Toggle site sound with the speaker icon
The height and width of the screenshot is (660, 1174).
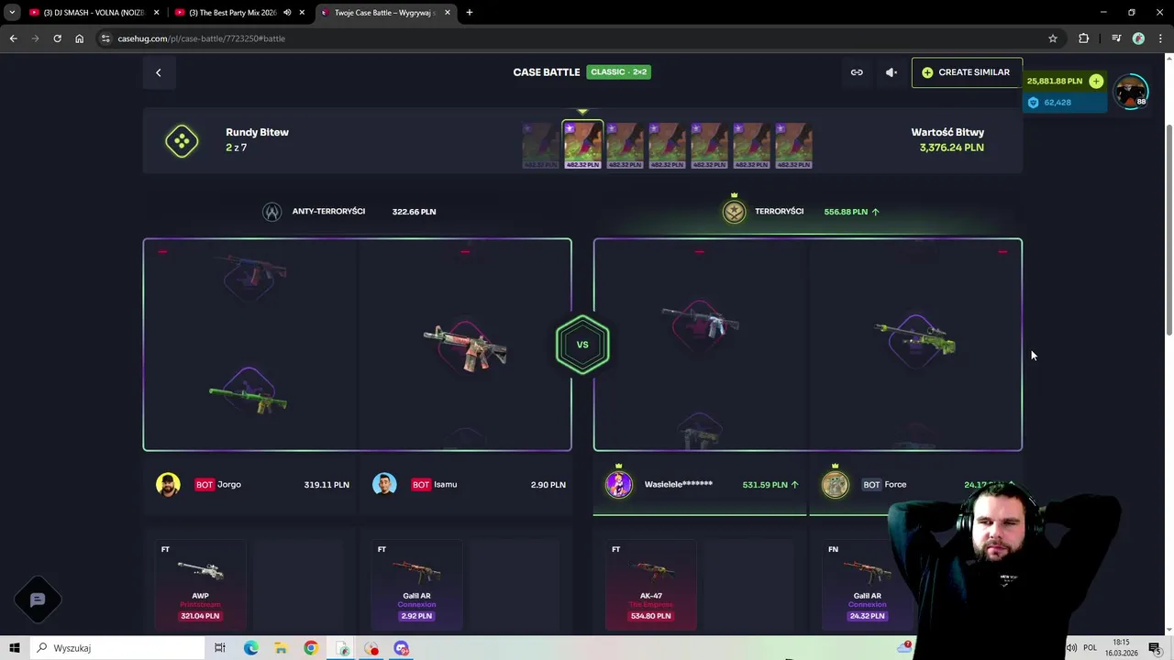892,72
